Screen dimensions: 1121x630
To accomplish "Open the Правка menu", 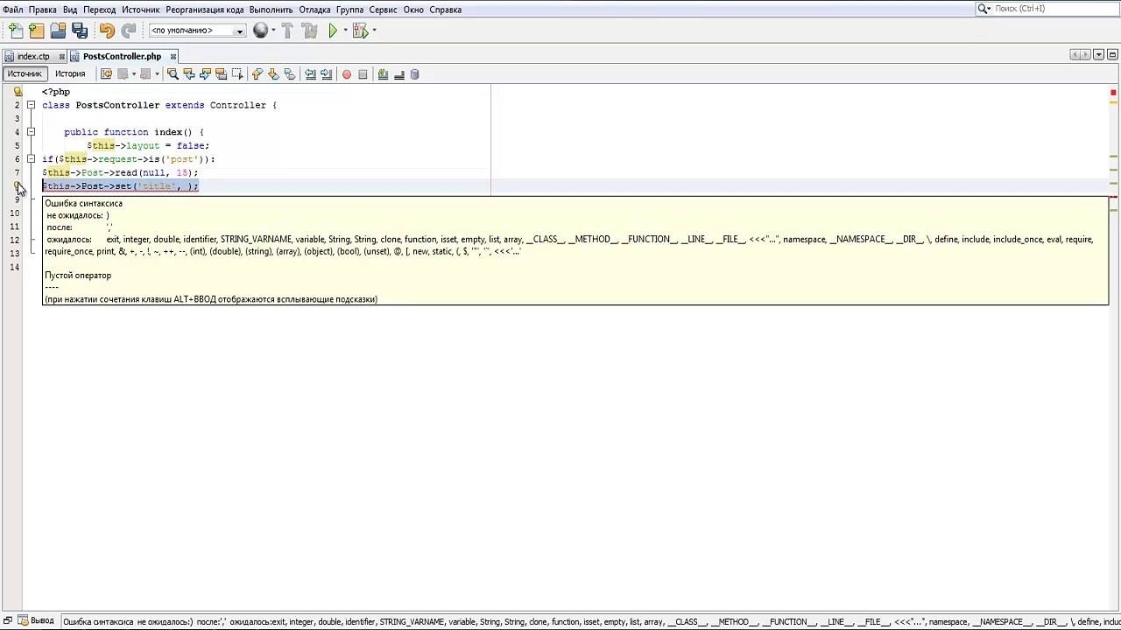I will [x=42, y=10].
